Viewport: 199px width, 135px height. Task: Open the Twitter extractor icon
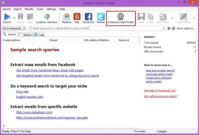tap(101, 17)
